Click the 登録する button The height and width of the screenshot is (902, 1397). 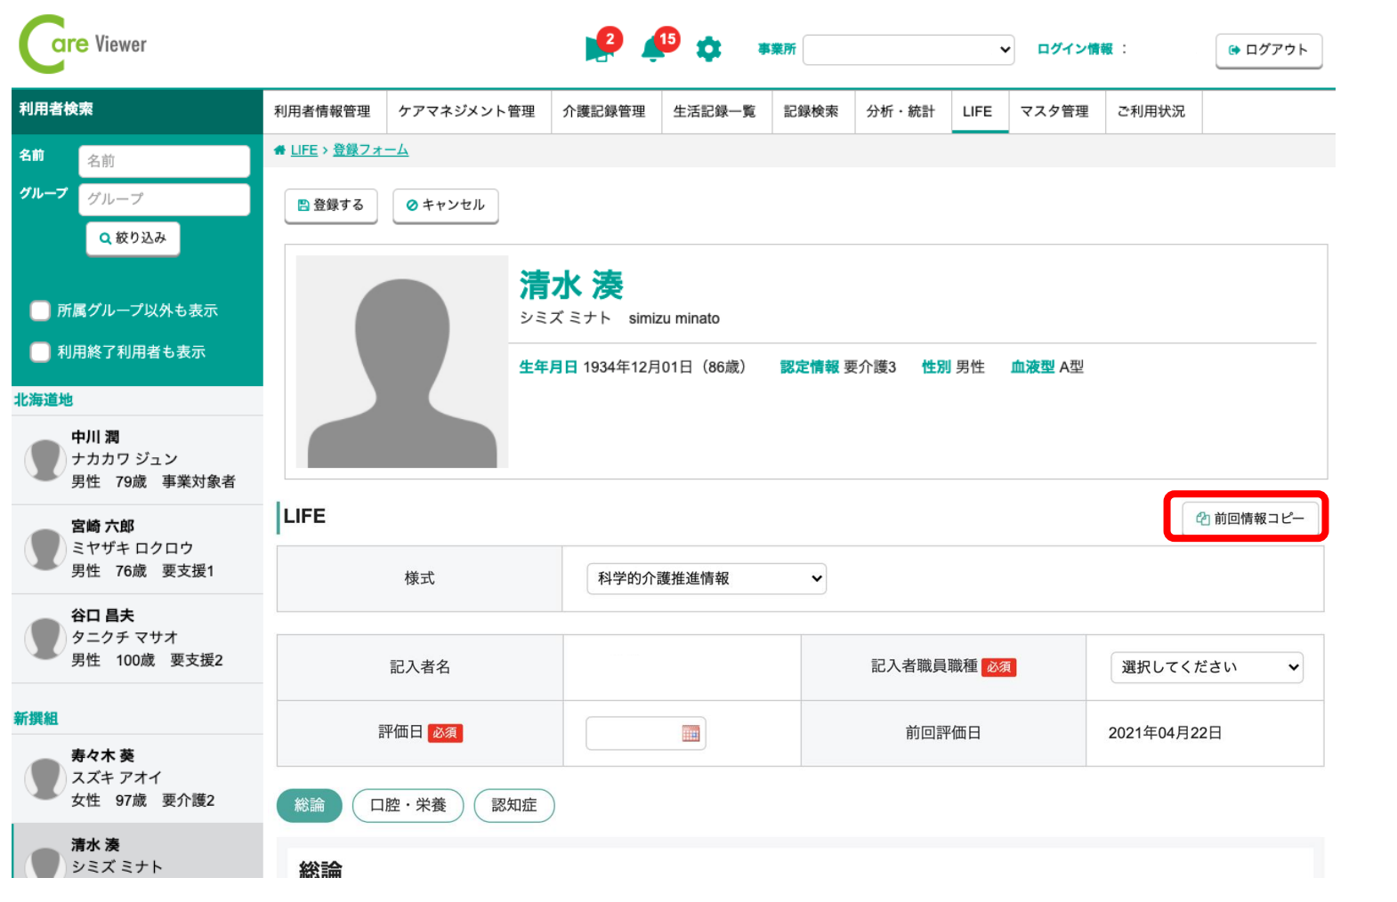(x=331, y=205)
